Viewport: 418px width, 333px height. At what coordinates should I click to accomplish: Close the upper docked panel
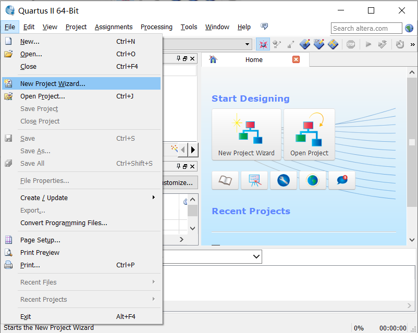192,58
